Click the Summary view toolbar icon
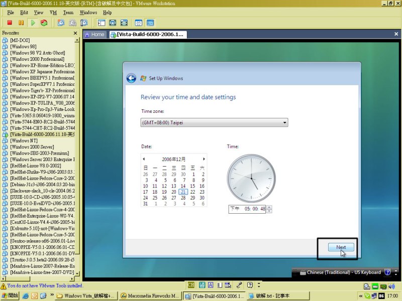Image resolution: width=402 pixels, height=301 pixels. point(139,23)
